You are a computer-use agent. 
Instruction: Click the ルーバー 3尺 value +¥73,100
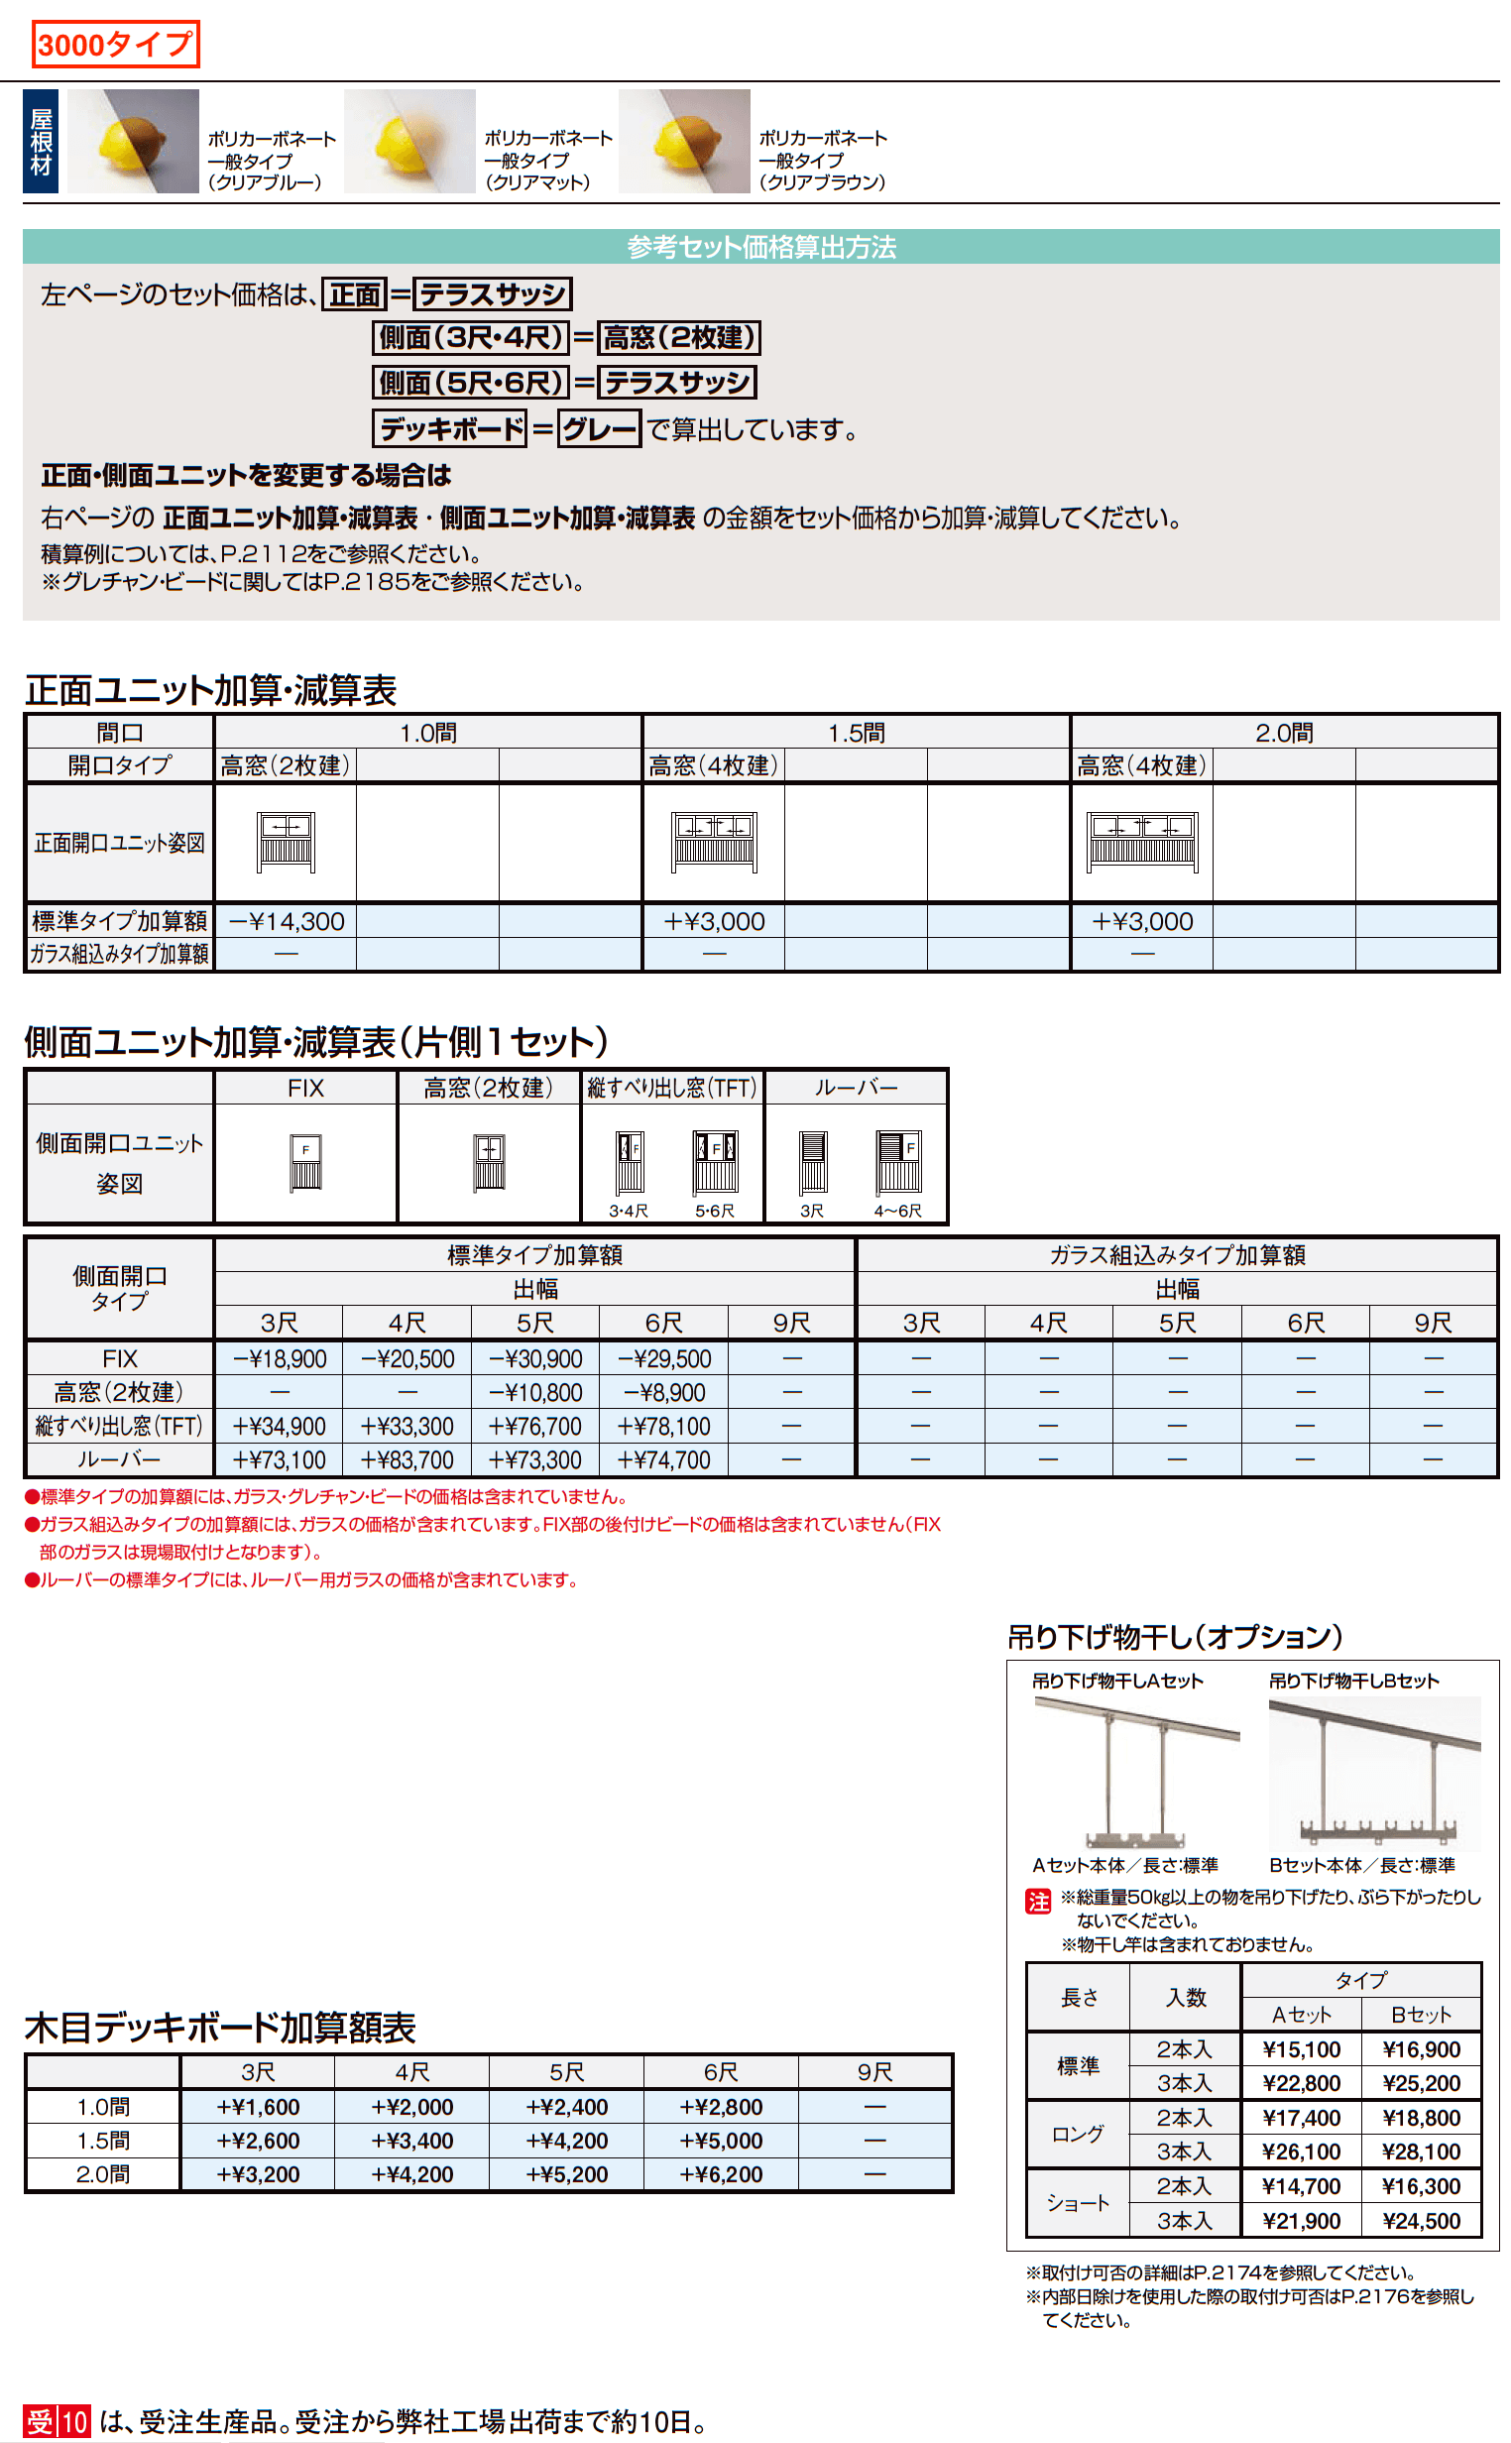pyautogui.click(x=279, y=1459)
